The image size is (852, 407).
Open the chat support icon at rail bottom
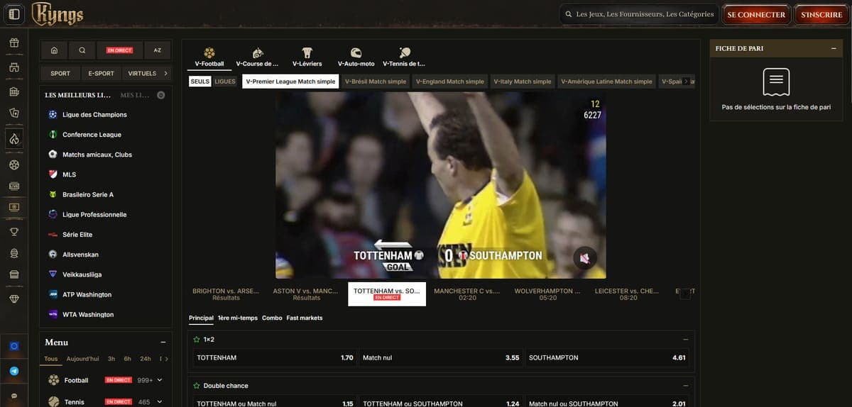(x=14, y=396)
